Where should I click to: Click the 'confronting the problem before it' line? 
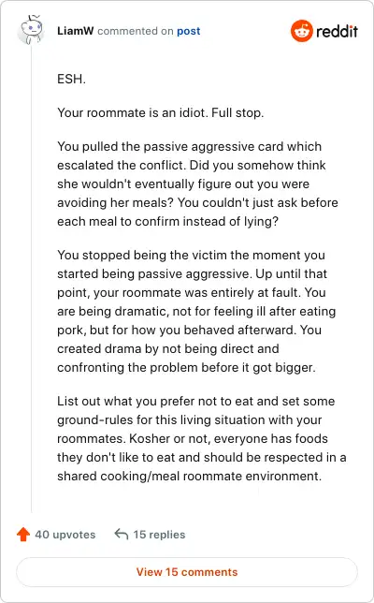(x=186, y=368)
